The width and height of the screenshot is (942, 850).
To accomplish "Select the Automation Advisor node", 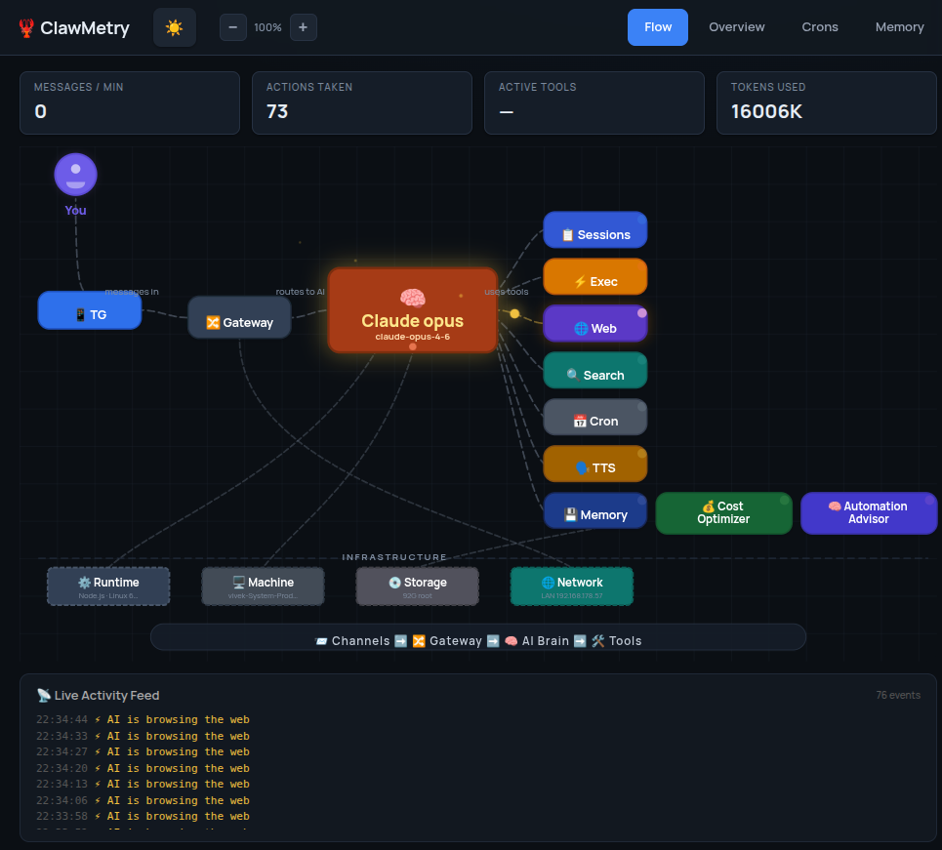I will (x=869, y=512).
